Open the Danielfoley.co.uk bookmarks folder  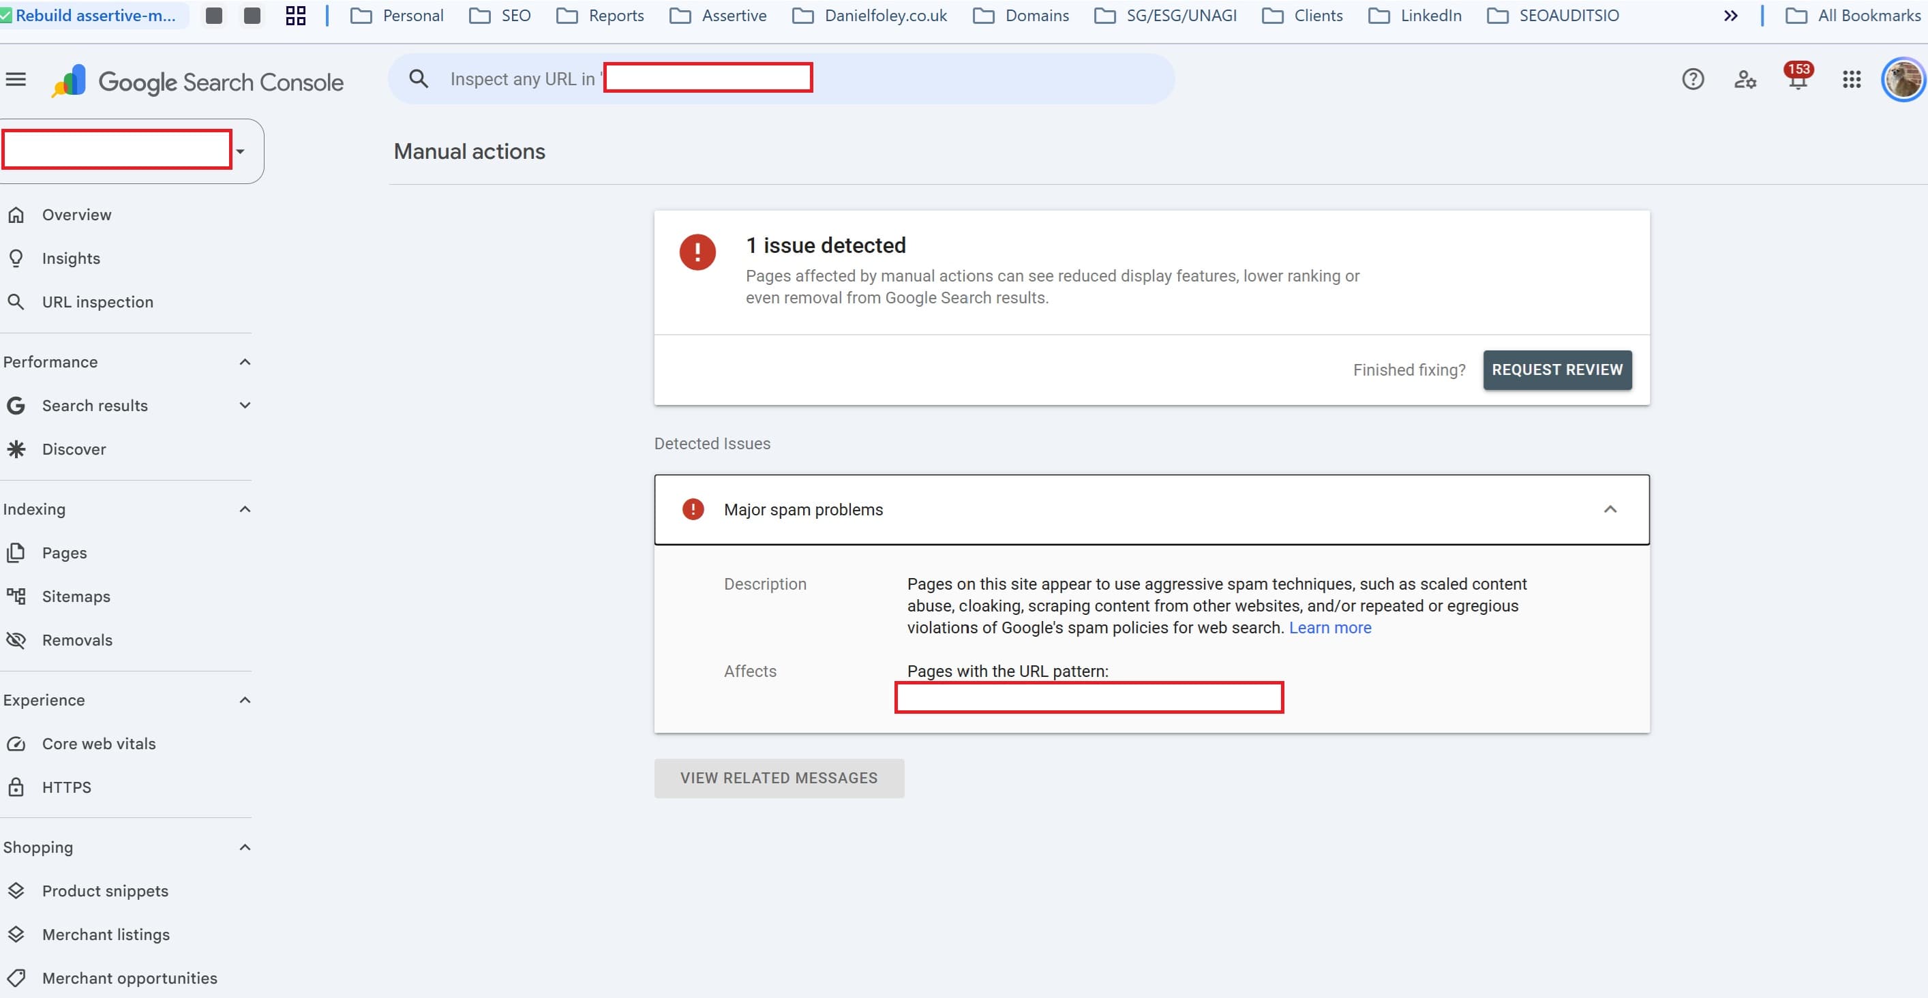click(870, 16)
